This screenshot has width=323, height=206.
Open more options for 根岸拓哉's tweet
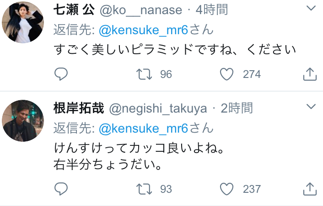coord(311,107)
